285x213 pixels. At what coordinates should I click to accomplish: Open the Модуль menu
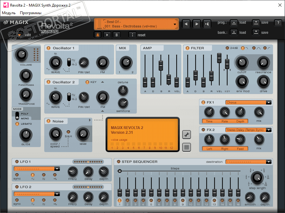pos(9,13)
